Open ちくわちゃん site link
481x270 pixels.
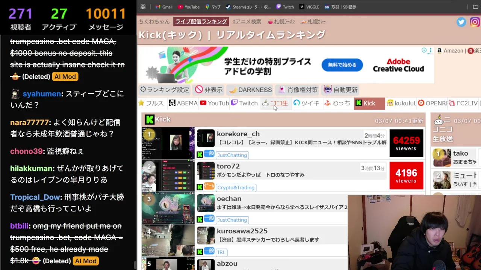pos(154,22)
